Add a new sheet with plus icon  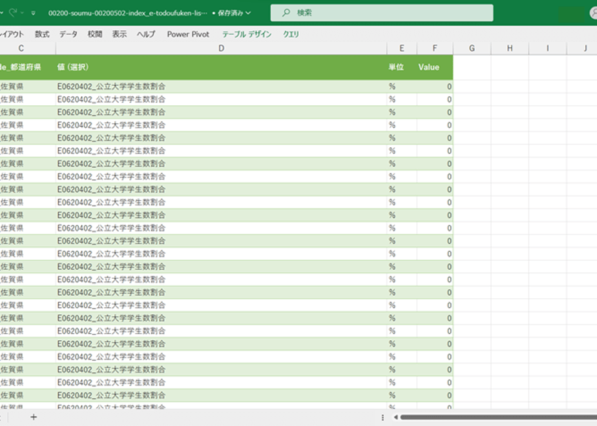[x=34, y=417]
